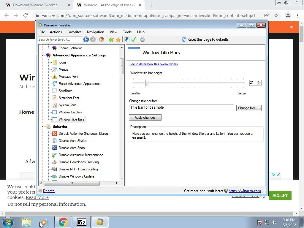Open the Favorites menu
The image size is (304, 228).
point(74,32)
